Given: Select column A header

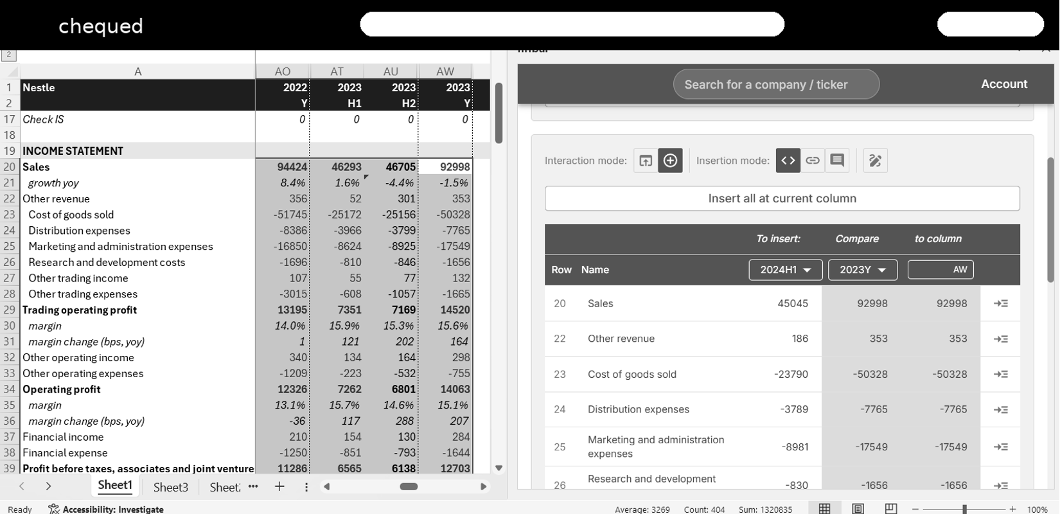Looking at the screenshot, I should (137, 71).
